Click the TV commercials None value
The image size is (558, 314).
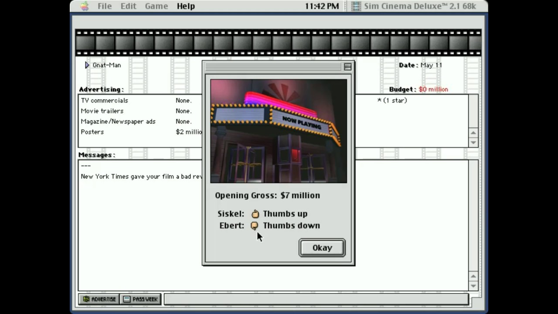coord(184,100)
